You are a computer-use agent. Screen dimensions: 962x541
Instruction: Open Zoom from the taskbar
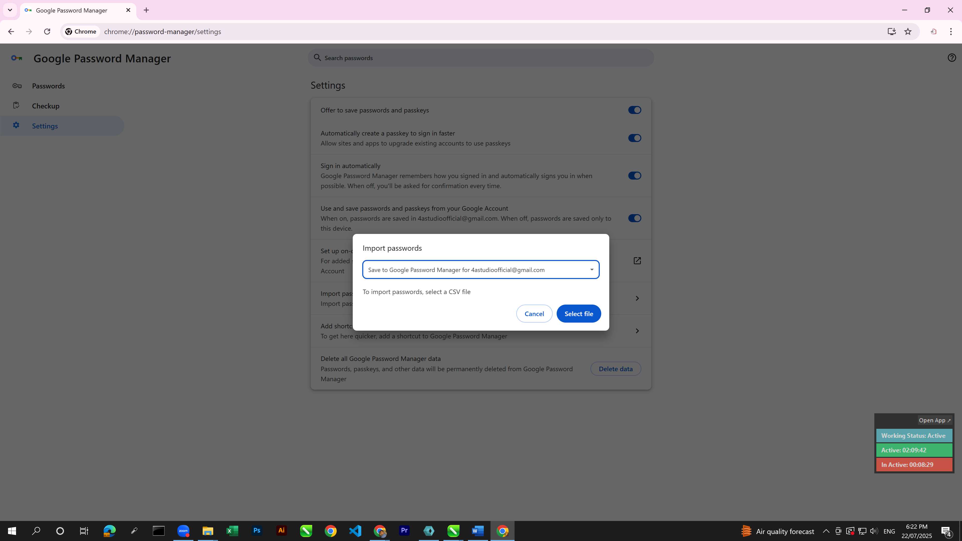click(183, 531)
